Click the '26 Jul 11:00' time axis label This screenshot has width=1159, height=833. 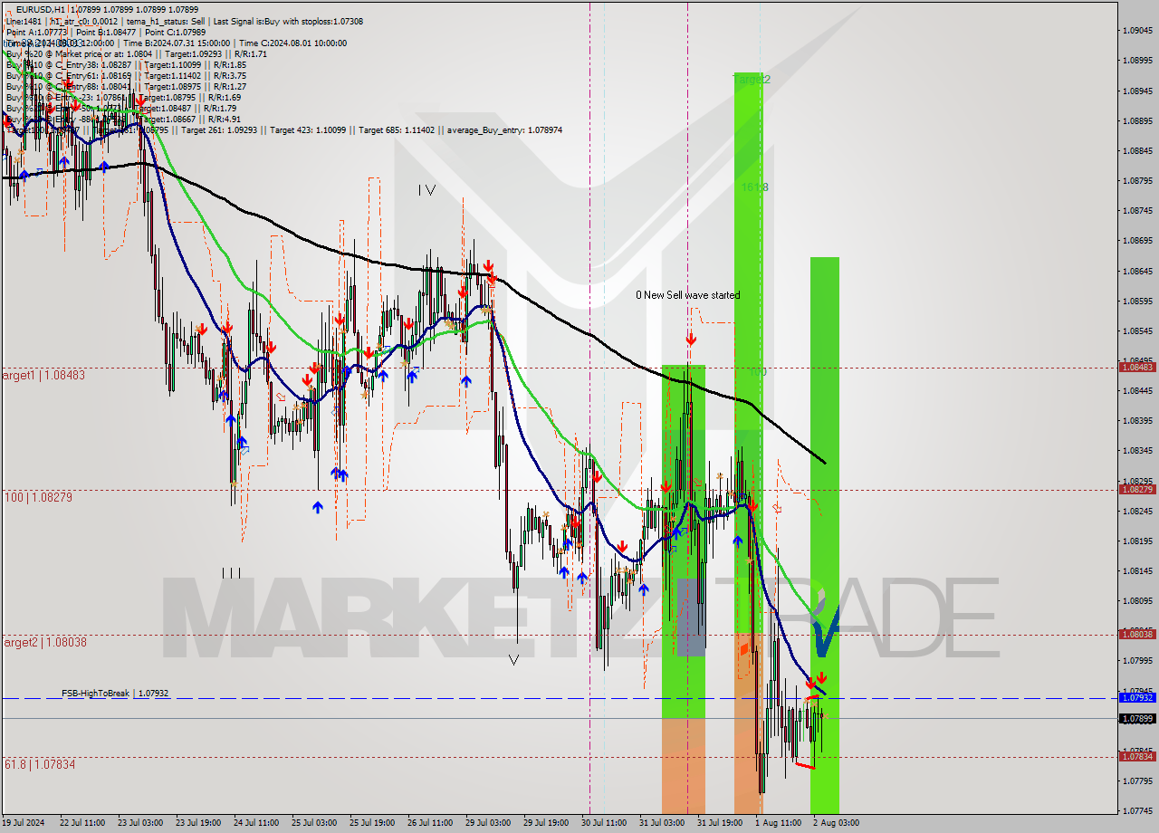click(x=430, y=823)
